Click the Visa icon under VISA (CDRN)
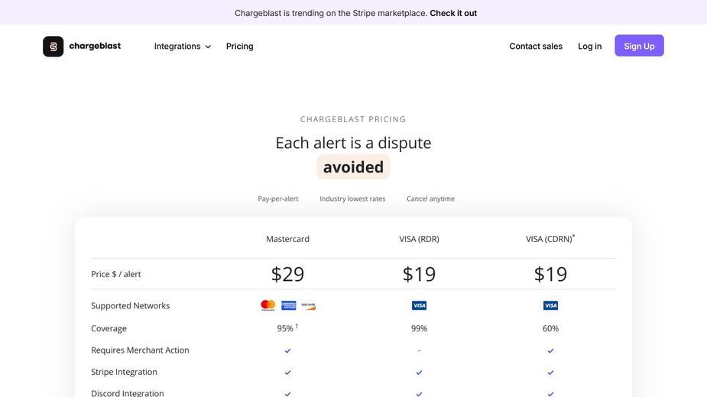Viewport: 707px width, 397px height. (550, 305)
